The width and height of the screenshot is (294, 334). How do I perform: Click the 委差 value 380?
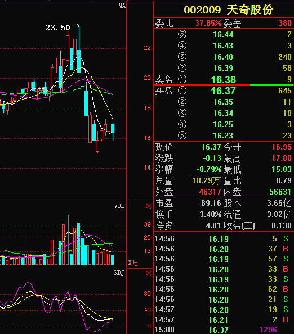285,23
